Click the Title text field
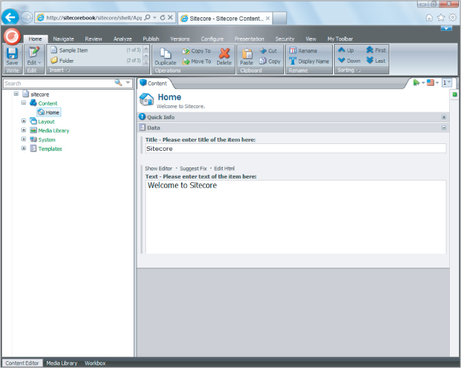This screenshot has width=461, height=368. tap(295, 148)
